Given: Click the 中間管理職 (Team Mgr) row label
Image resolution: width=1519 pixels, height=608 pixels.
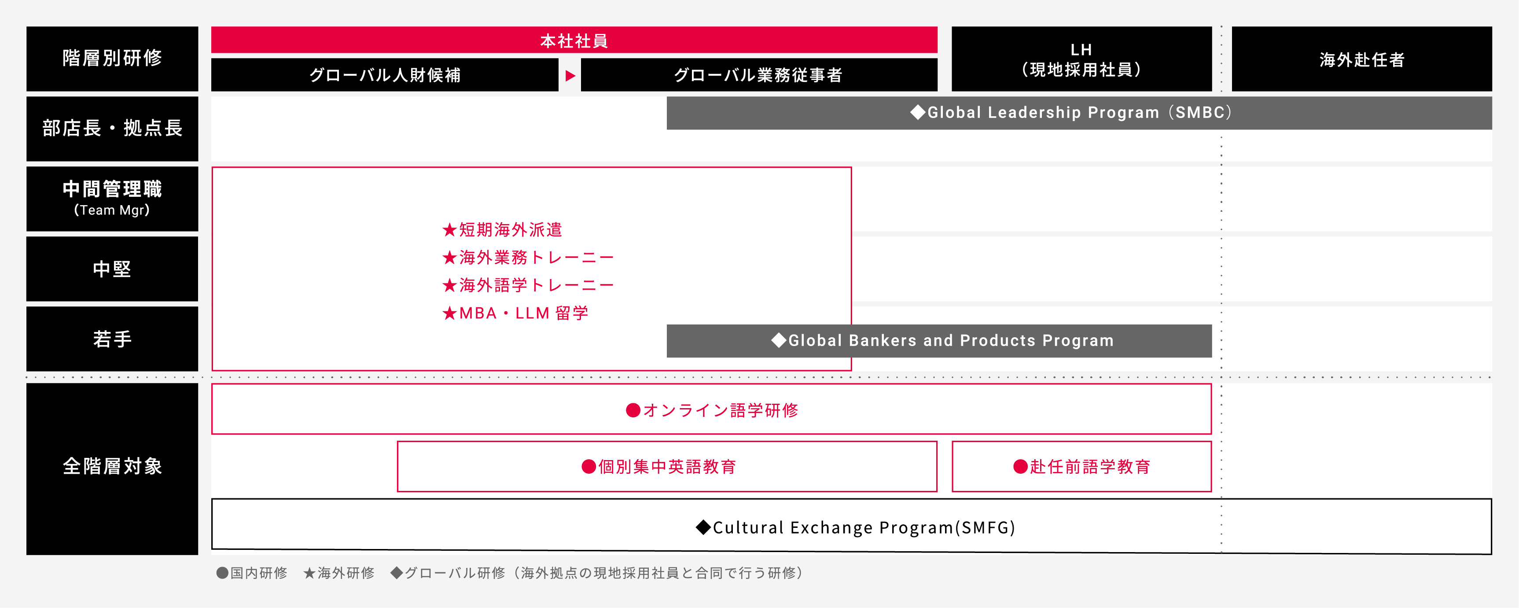Looking at the screenshot, I should click(112, 199).
